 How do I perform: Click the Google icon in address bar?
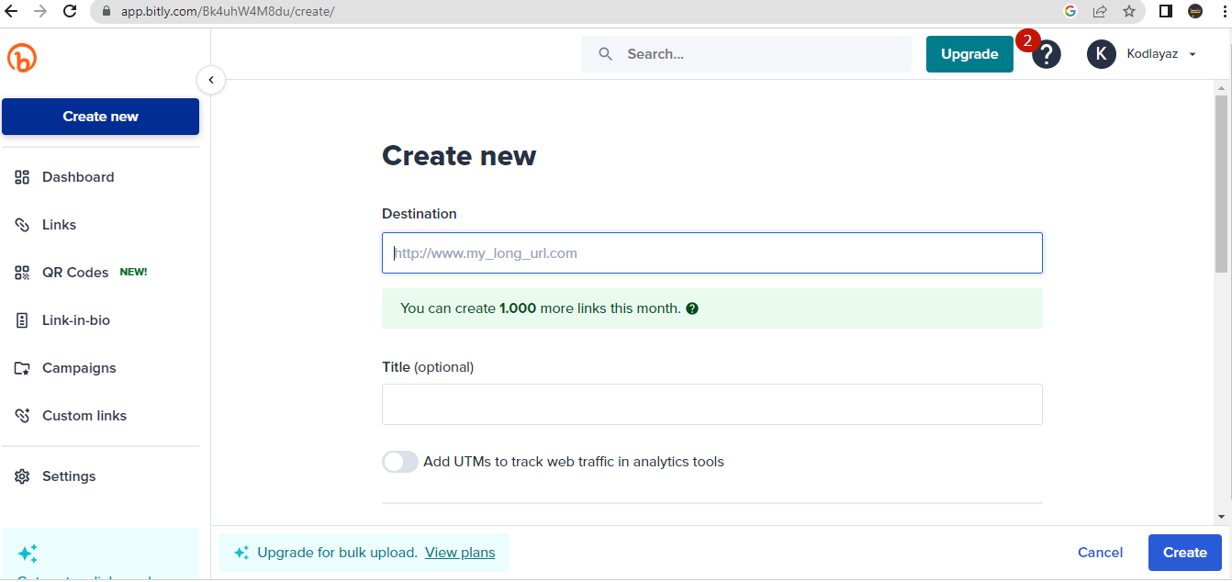(x=1070, y=11)
